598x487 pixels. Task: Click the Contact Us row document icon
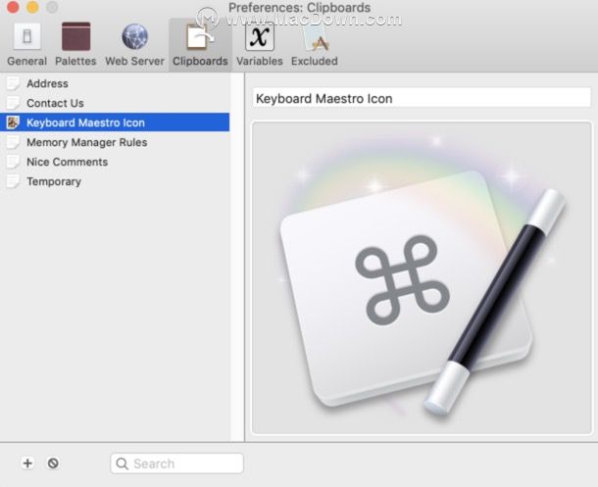pyautogui.click(x=13, y=103)
